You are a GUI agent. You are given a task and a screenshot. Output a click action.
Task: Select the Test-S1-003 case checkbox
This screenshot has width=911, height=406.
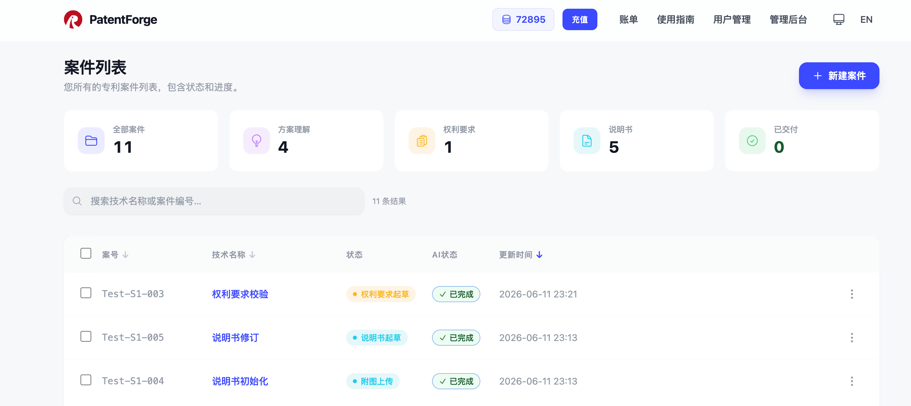coord(86,293)
